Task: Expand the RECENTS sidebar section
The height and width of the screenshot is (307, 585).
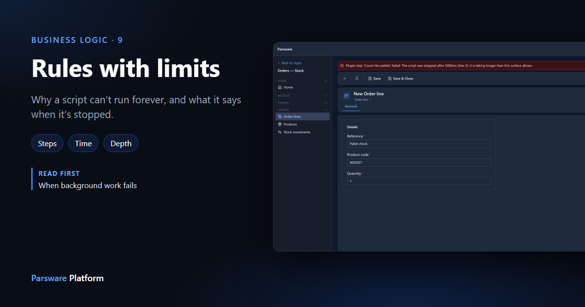Action: click(326, 96)
